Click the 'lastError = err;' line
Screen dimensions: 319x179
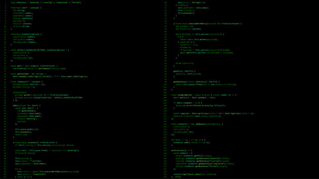pos(189,45)
